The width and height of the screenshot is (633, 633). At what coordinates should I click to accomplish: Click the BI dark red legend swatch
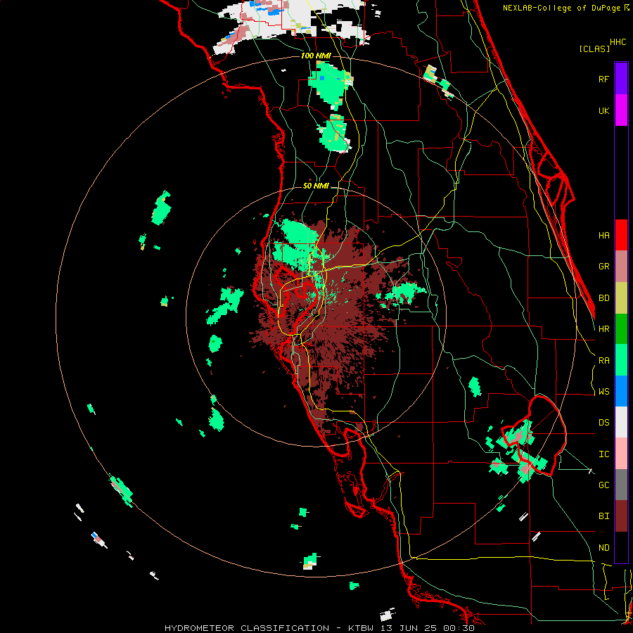[621, 516]
